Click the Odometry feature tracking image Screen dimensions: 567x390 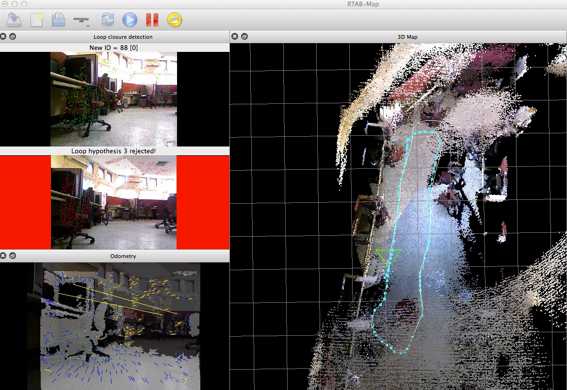coord(120,326)
